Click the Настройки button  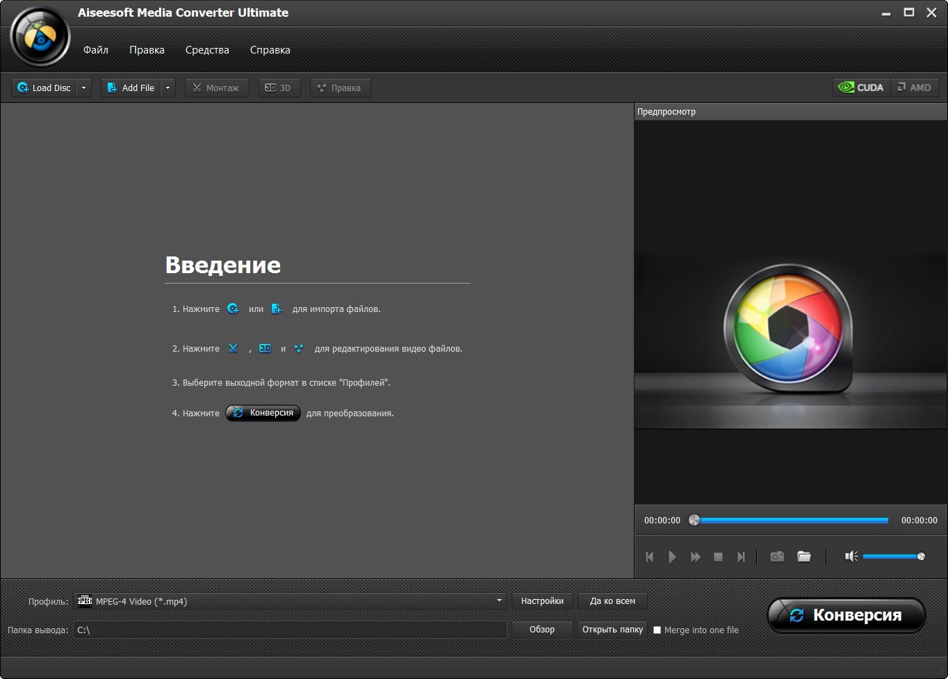point(542,601)
